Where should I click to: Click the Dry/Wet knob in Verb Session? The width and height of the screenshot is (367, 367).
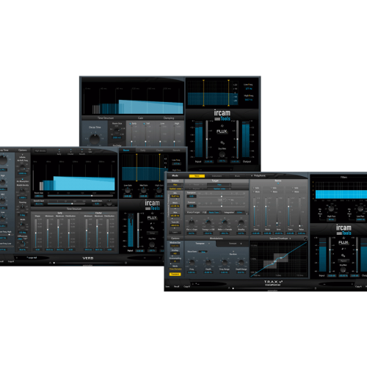[222, 154]
